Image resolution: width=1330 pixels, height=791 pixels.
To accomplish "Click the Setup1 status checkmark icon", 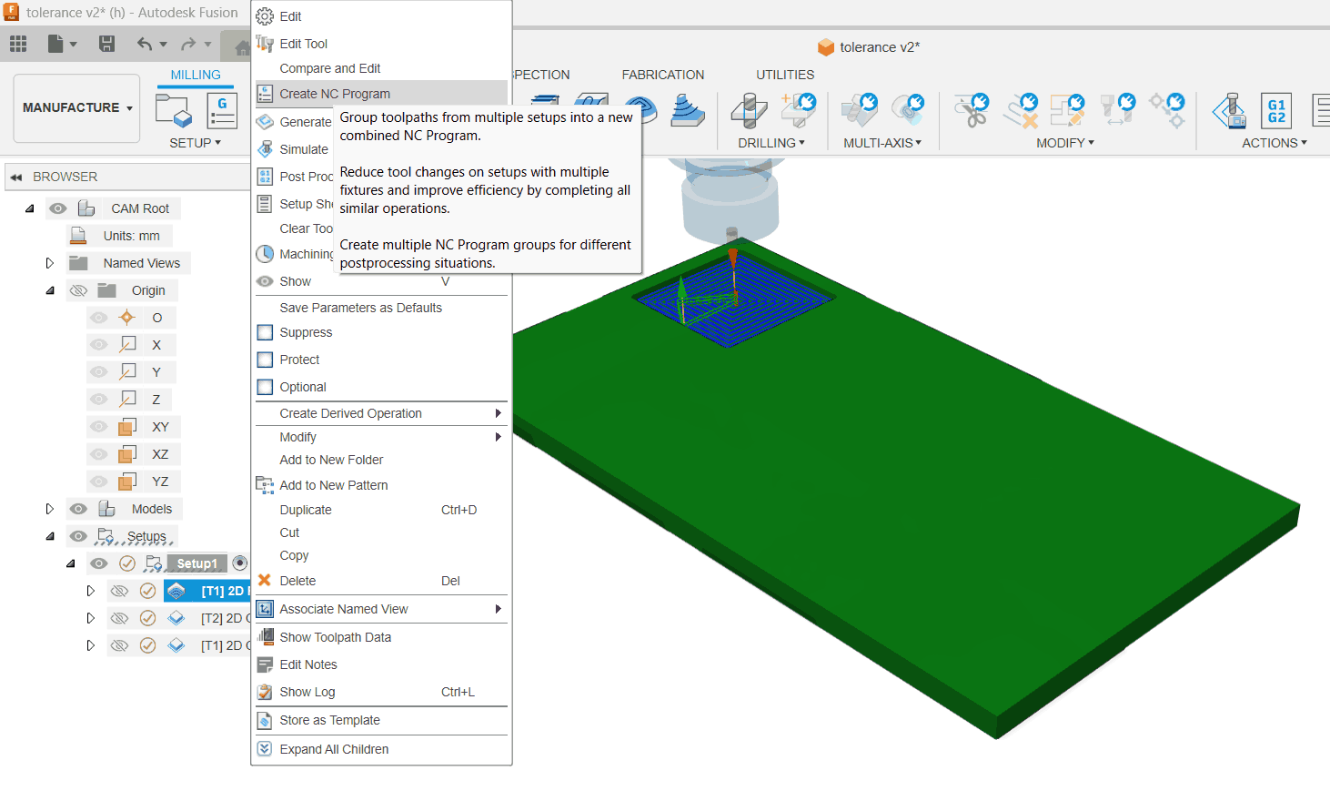I will (x=127, y=563).
